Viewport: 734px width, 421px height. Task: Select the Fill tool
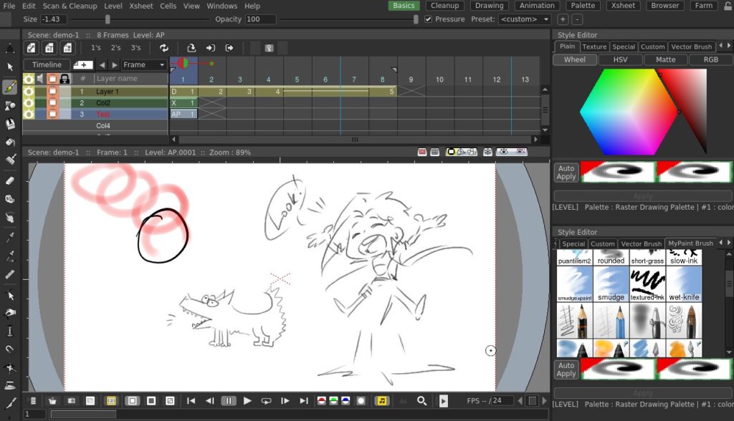[x=9, y=143]
